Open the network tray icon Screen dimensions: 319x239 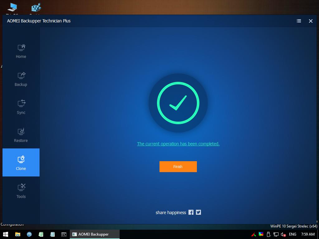276,235
